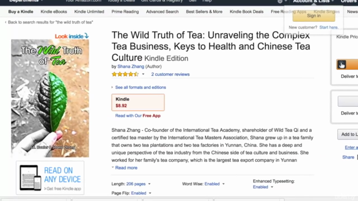Open the star rating dropdown arrow
This screenshot has width=358, height=201.
click(143, 74)
